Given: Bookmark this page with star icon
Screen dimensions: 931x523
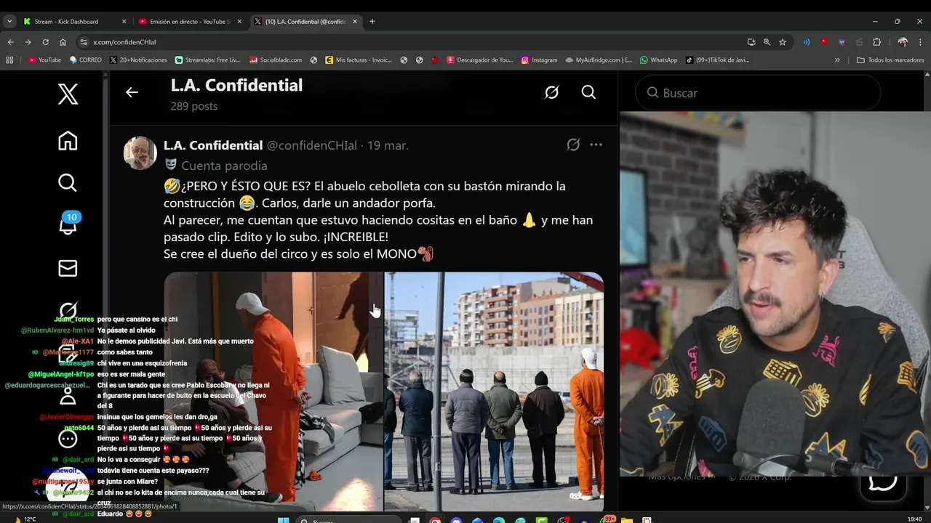Looking at the screenshot, I should 783,42.
